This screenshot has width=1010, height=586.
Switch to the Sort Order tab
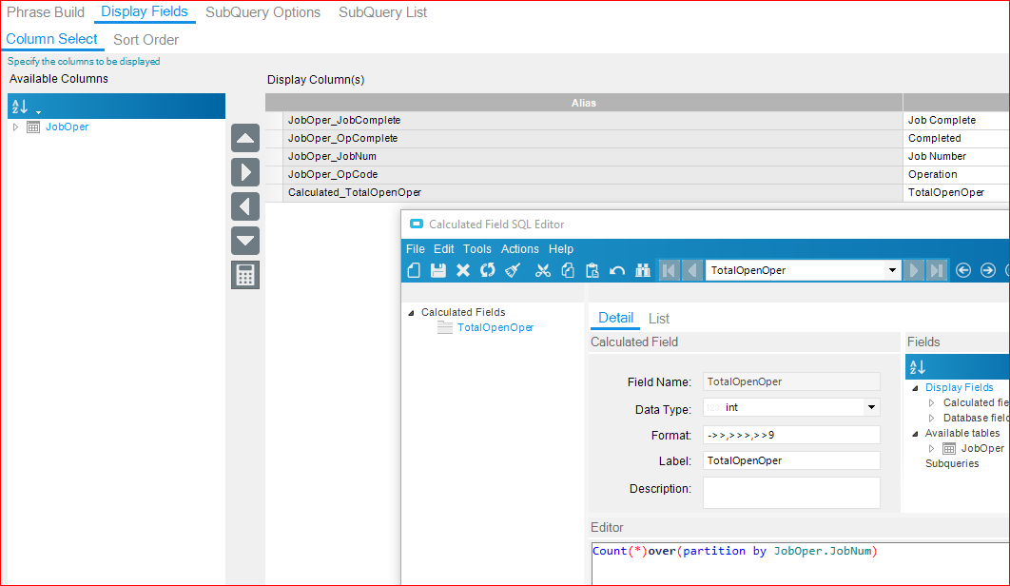tap(146, 40)
